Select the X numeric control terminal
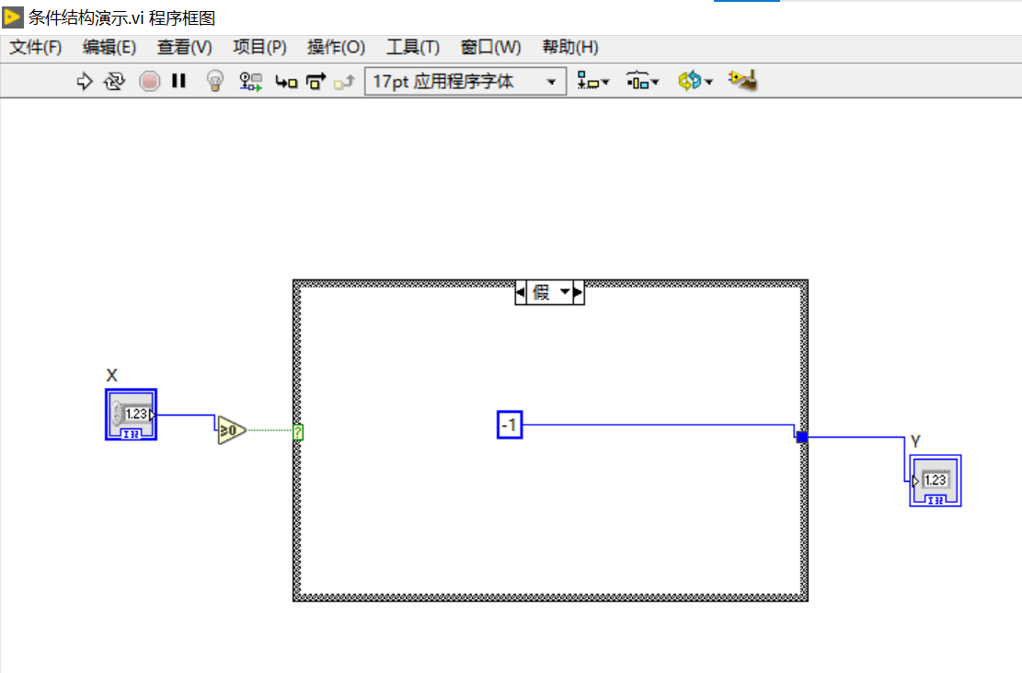The height and width of the screenshot is (673, 1022). (x=131, y=415)
